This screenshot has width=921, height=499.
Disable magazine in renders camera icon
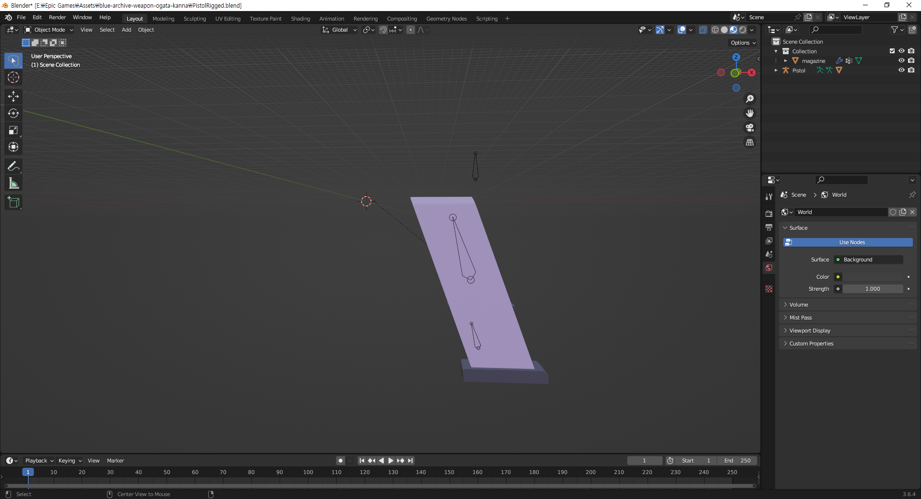tap(911, 60)
